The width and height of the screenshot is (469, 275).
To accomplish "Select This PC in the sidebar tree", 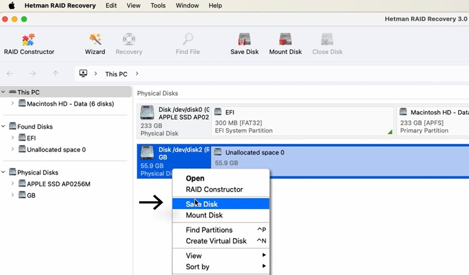I will pyautogui.click(x=28, y=92).
